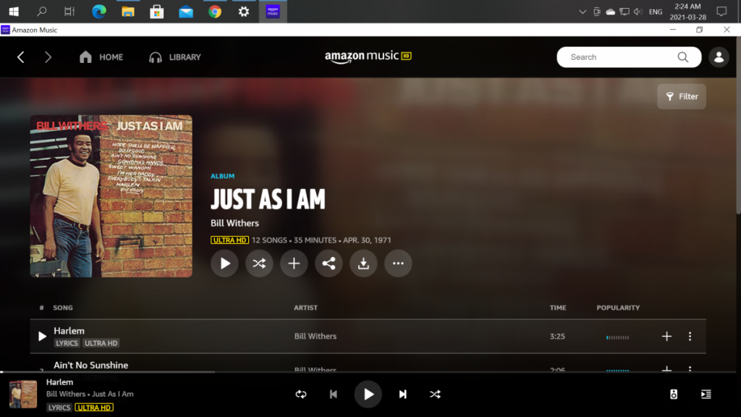Skip to the previous track

coord(333,395)
